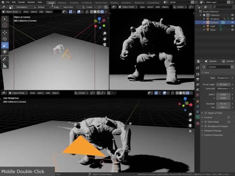Viewport: 235px width, 176px height.
Task: Switch to Modeling workspace tab
Action: click(62, 3)
